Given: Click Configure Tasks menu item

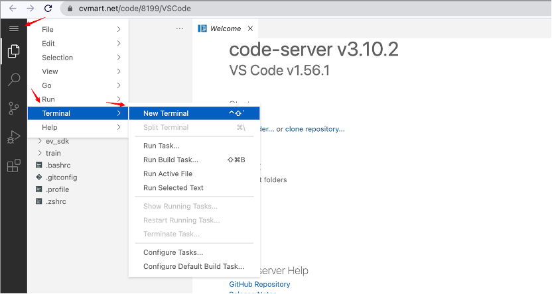Looking at the screenshot, I should [x=173, y=252].
